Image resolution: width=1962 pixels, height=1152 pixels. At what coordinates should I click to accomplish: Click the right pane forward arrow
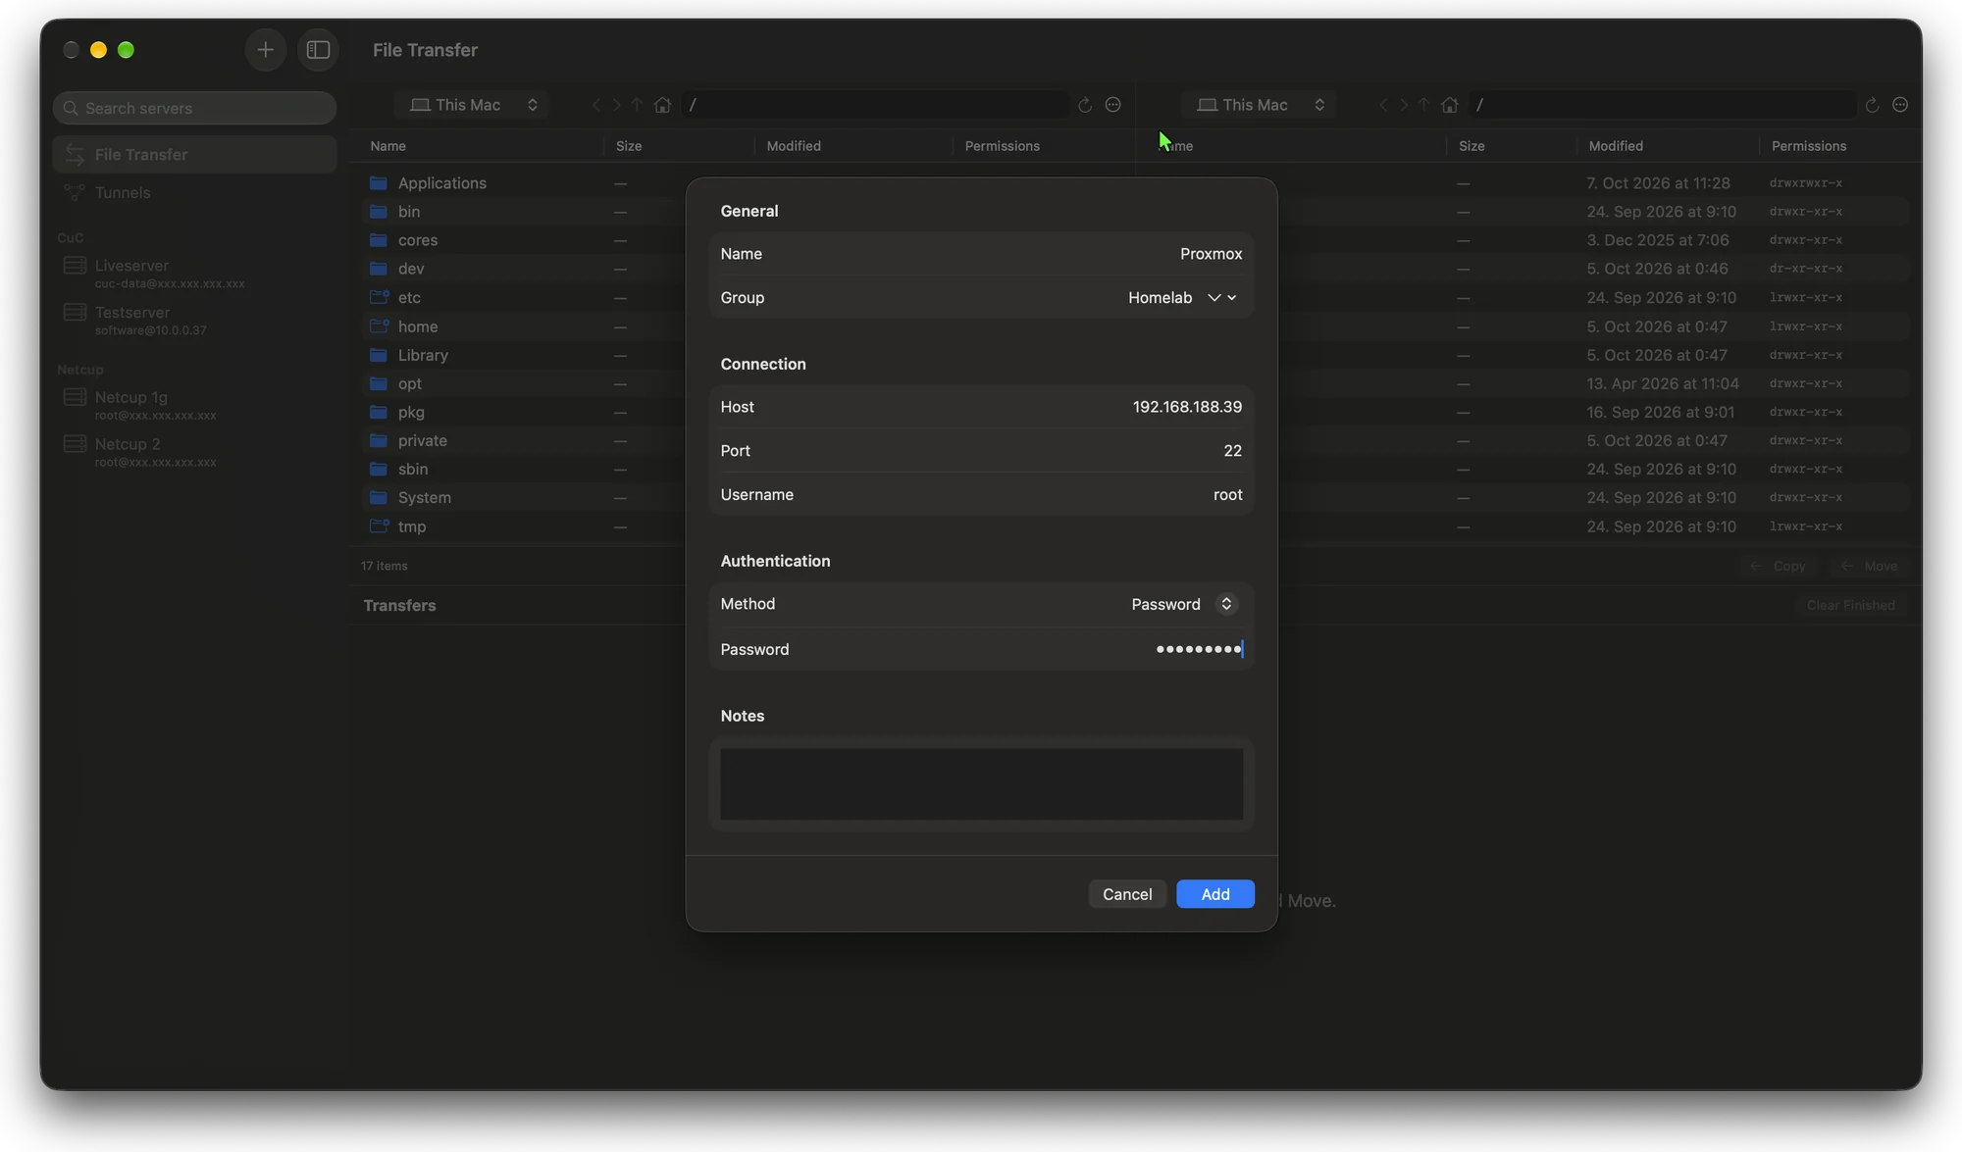point(1404,105)
